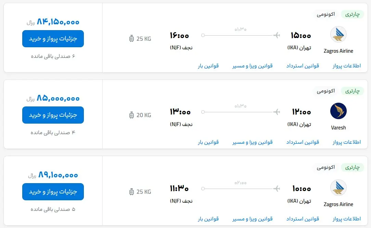Click the airplane icon on the 11:30 flight route
The image size is (371, 228).
277,188
